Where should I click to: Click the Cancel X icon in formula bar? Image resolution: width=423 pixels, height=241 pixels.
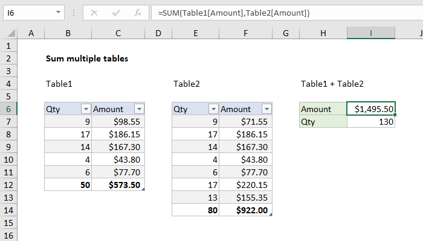[x=95, y=12]
